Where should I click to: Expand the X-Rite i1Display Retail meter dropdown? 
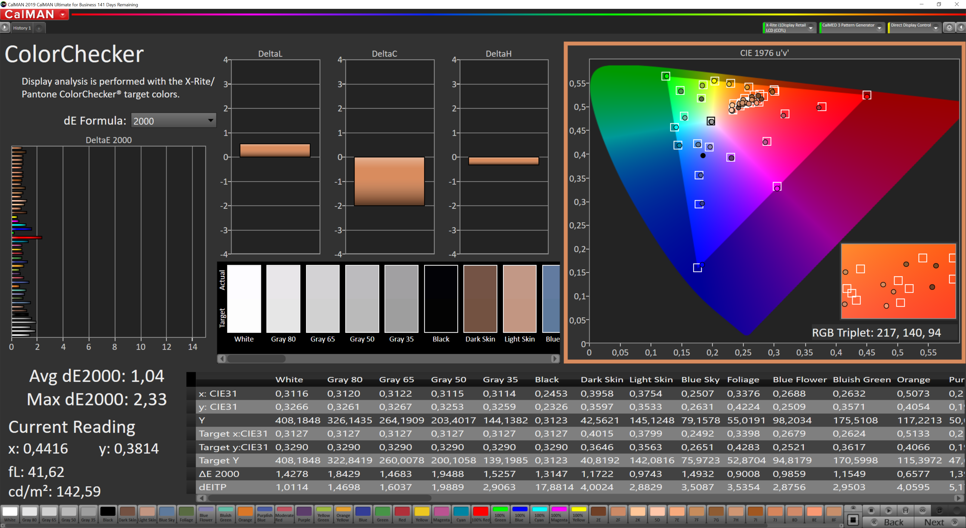[x=811, y=28]
